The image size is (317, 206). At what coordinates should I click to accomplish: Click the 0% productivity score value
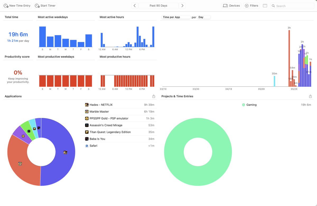pyautogui.click(x=18, y=73)
